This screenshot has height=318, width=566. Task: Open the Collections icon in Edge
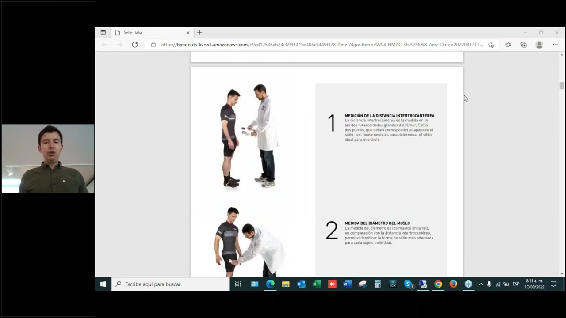pos(524,45)
